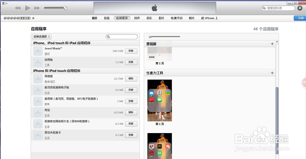Eject the connected iPhone device

coord(33,18)
